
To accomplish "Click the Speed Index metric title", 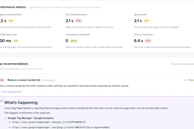I will click(x=140, y=15).
